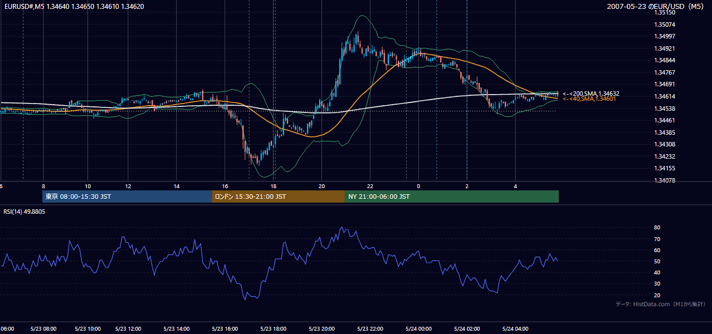
Task: Click price axis label 1.35074
Action: coord(665,24)
